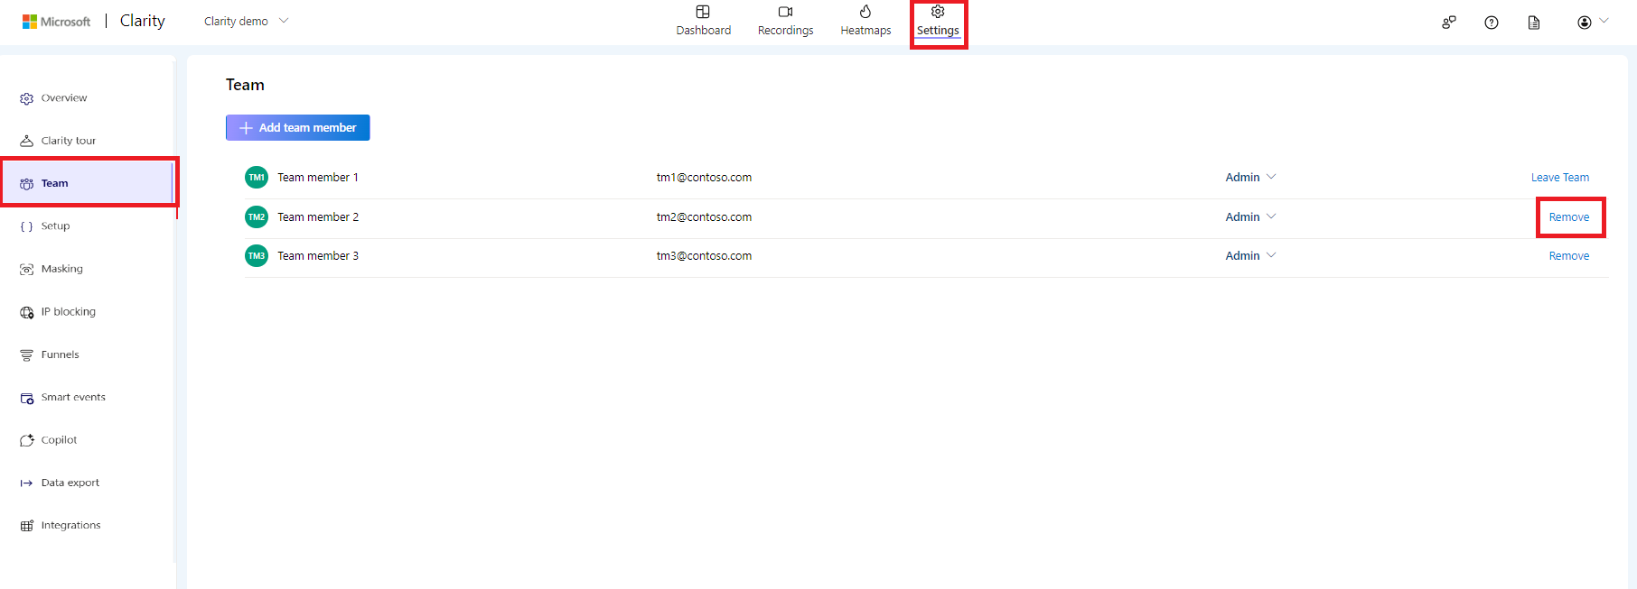
Task: Click email tm2@contoso.com
Action: pyautogui.click(x=704, y=217)
